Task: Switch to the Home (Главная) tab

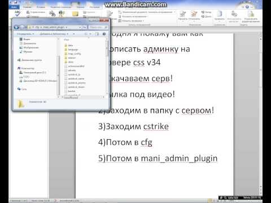Action: click(x=27, y=7)
